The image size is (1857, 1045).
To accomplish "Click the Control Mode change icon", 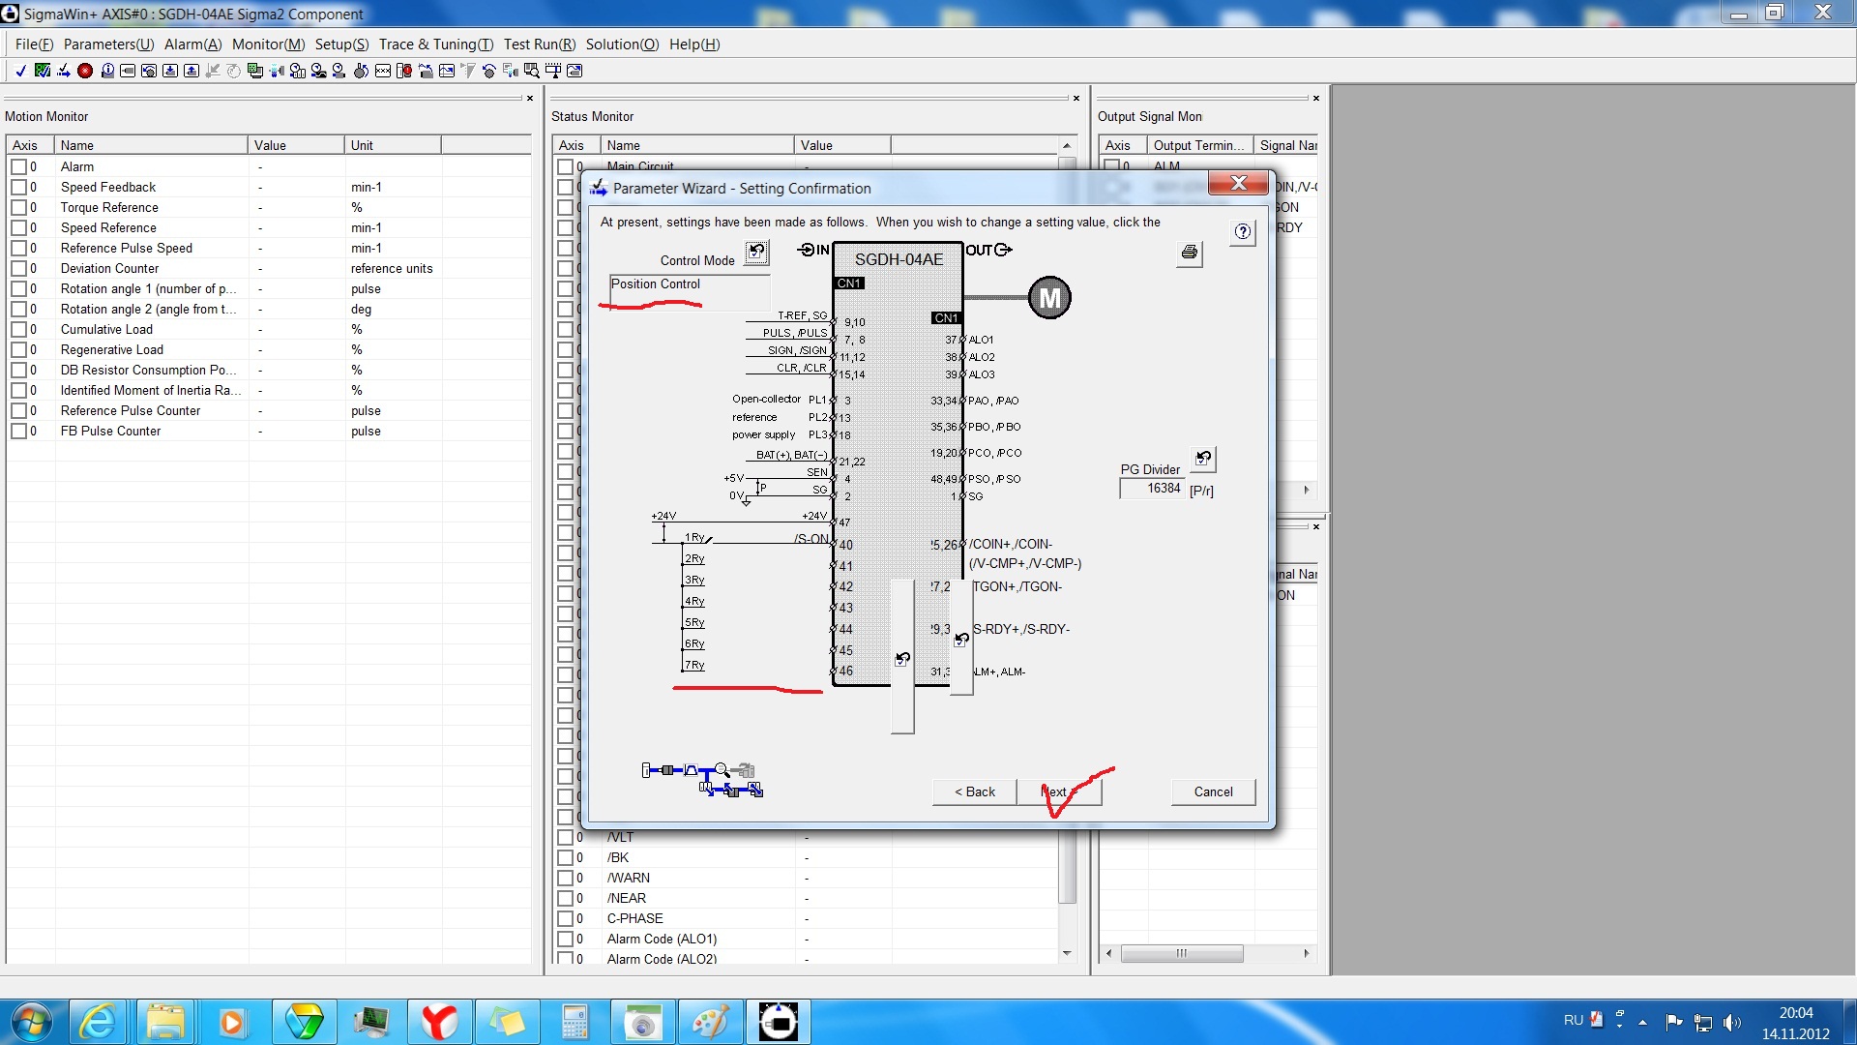I will coord(756,253).
